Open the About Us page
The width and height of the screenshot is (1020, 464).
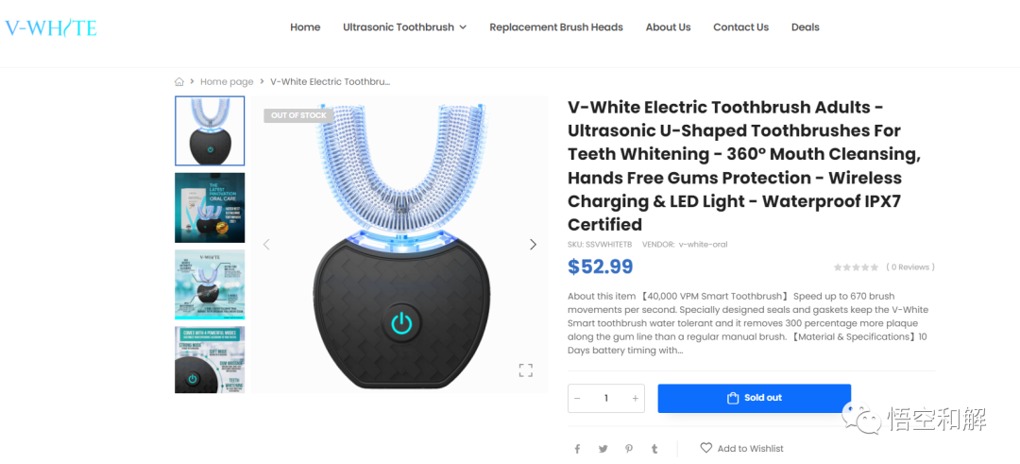668,27
